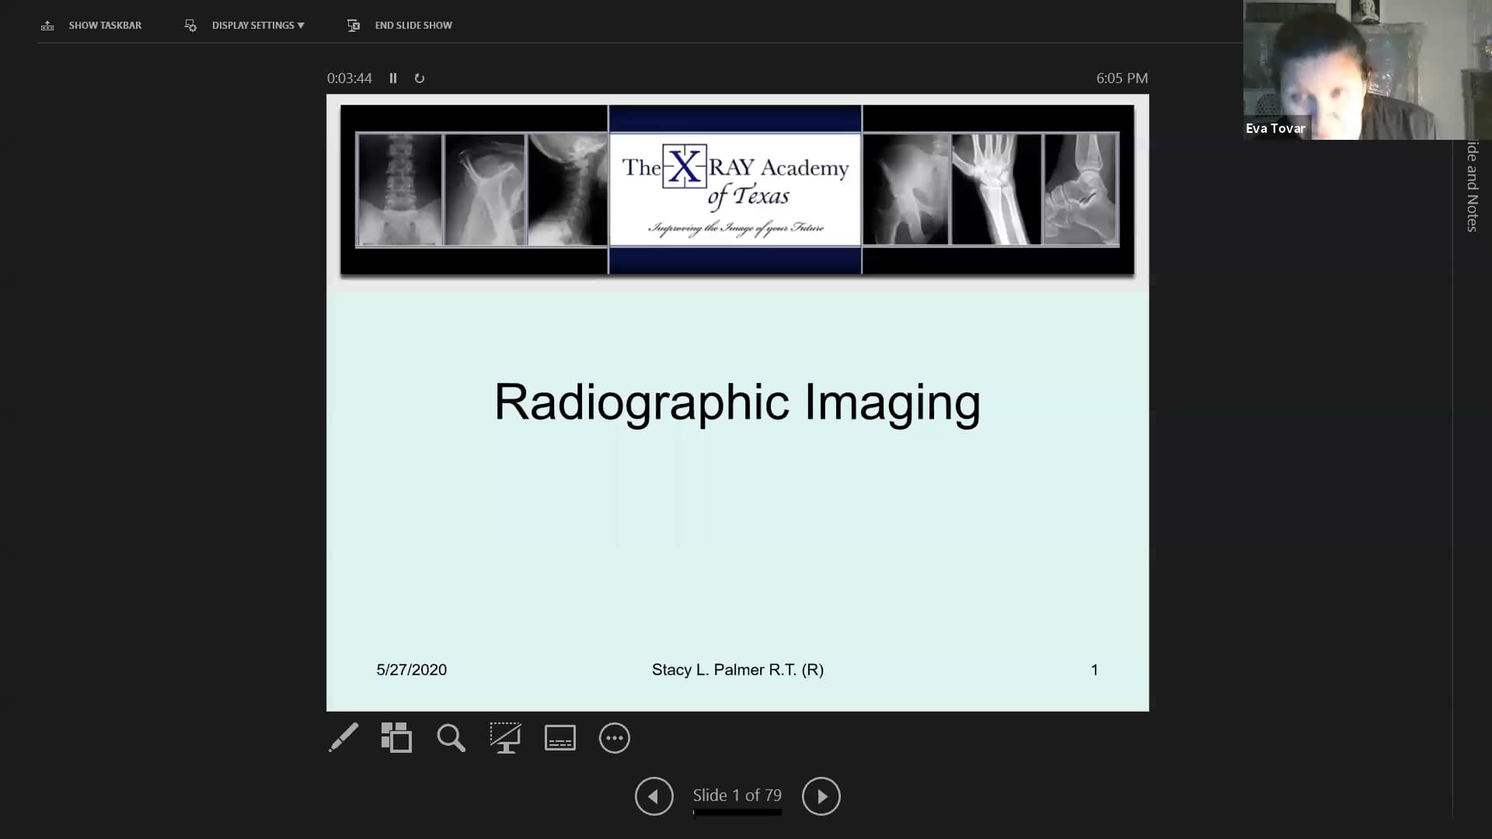This screenshot has height=839, width=1492.
Task: Select Eva Tovar's video thumbnail
Action: (1368, 70)
